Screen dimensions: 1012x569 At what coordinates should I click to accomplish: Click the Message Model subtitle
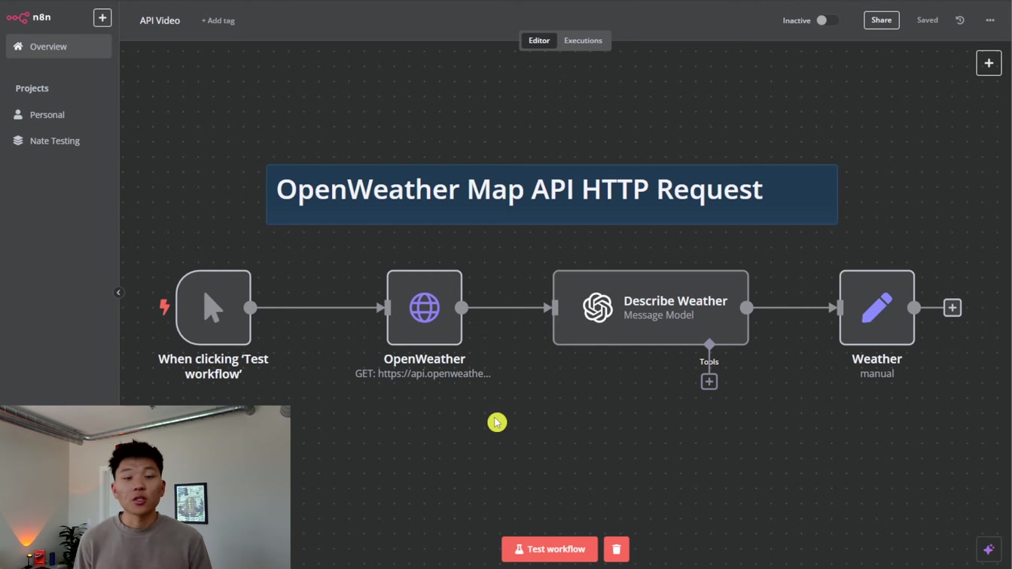[659, 315]
